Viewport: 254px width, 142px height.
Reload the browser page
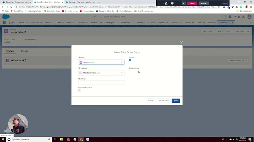[11, 7]
